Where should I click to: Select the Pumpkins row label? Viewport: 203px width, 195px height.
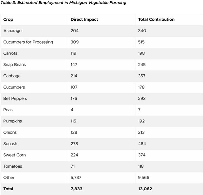pos(13,121)
